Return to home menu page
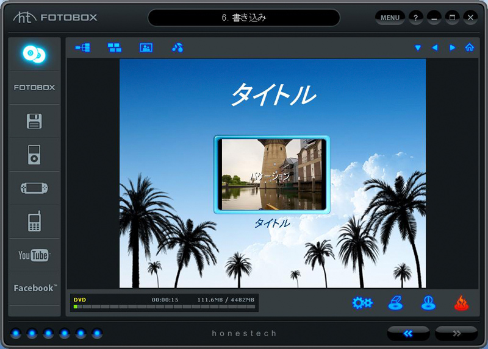The height and width of the screenshot is (349, 488). pos(469,48)
